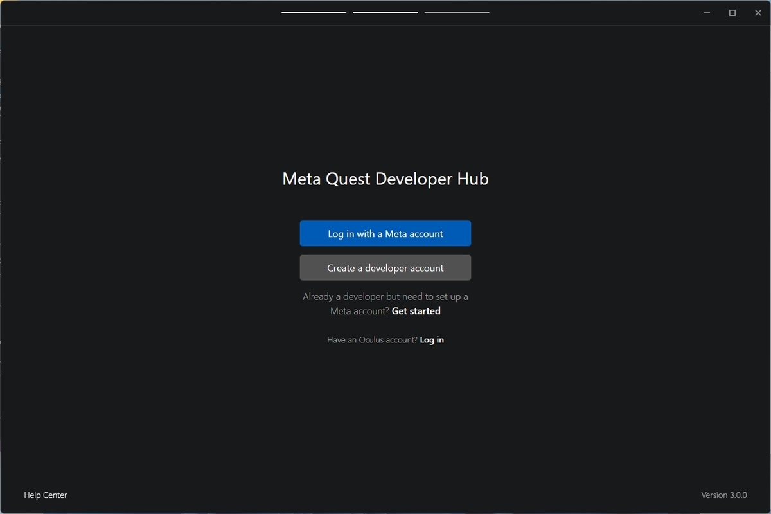Minimize the application window
Viewport: 771px width, 514px height.
(x=706, y=12)
